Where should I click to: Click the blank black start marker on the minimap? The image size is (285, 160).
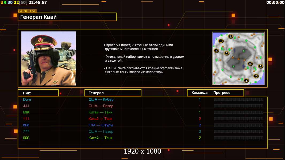pos(221,41)
